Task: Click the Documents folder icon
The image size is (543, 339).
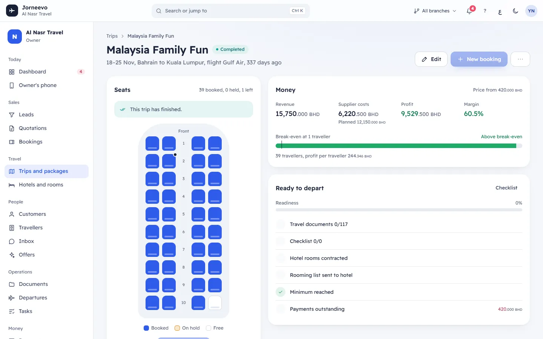Action: tap(12, 284)
